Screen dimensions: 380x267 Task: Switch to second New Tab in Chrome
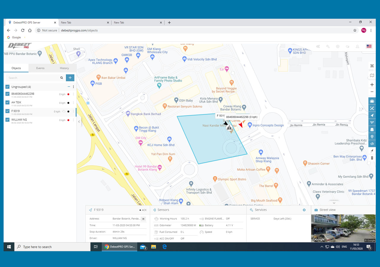[138, 23]
